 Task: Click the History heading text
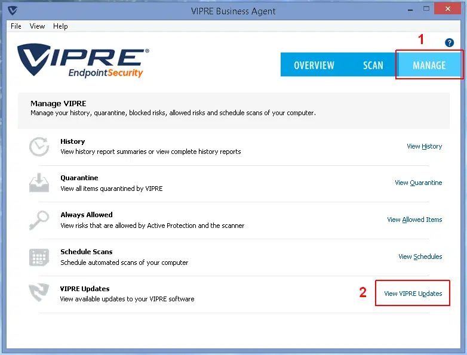tap(73, 141)
